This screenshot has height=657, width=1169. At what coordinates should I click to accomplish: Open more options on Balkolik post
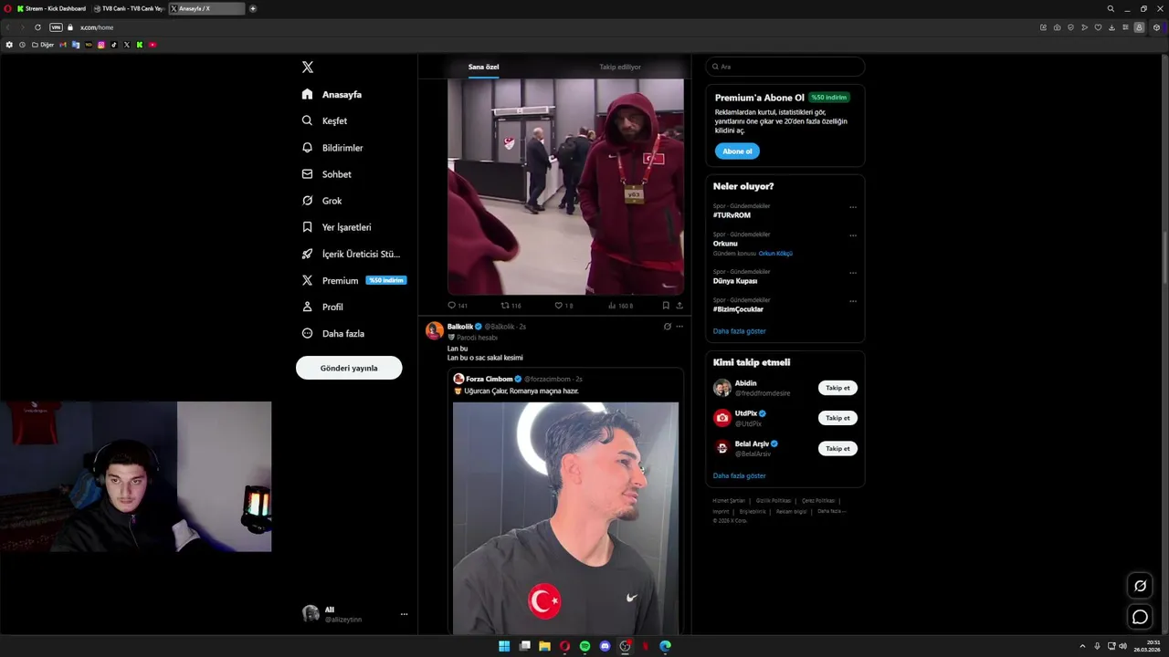point(679,327)
